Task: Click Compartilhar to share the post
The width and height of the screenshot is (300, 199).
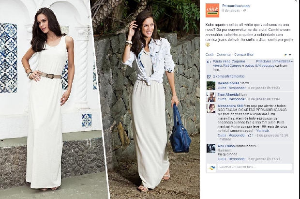Action: point(244,54)
